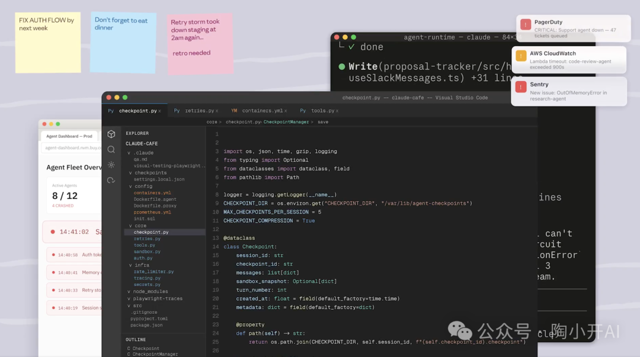Viewport: 640px width, 357px height.
Task: Switch to the tools.py tab
Action: click(x=322, y=111)
